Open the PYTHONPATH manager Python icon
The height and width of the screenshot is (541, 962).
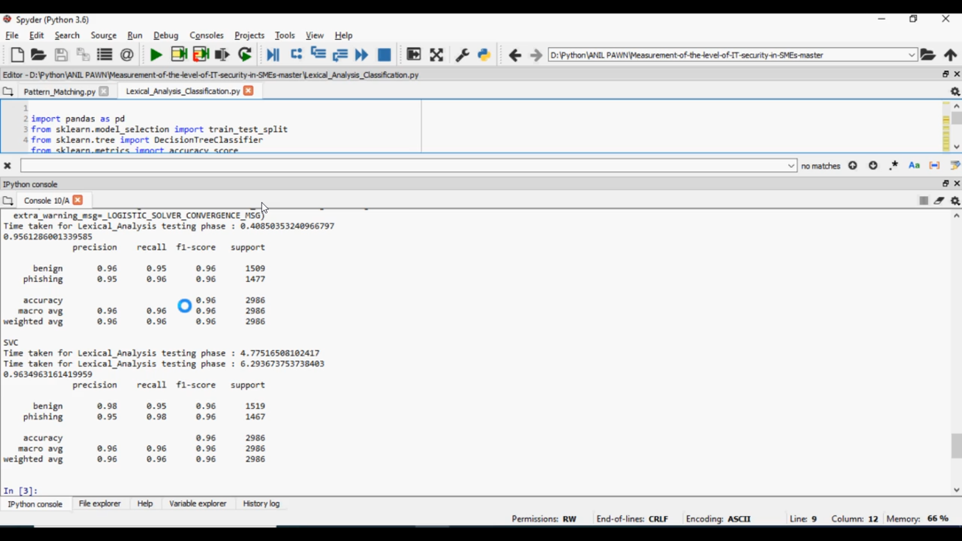pyautogui.click(x=485, y=54)
